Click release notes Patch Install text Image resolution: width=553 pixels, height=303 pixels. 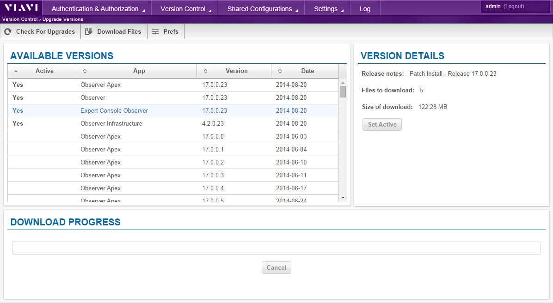453,73
